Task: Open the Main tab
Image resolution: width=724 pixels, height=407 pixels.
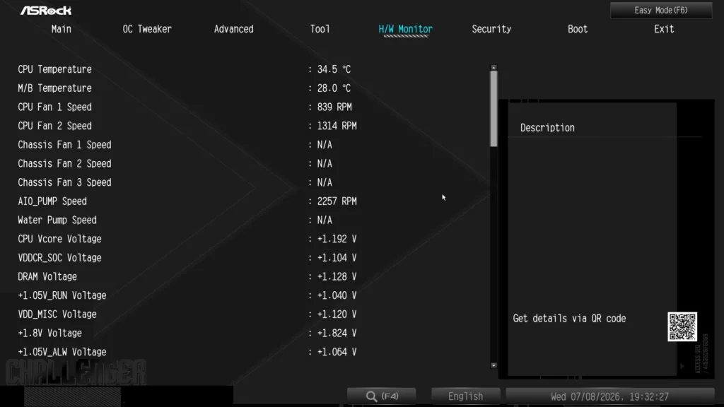Action: click(62, 29)
